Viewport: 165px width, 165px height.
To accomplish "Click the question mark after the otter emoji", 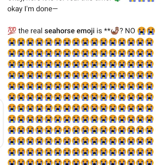I will (121, 31).
